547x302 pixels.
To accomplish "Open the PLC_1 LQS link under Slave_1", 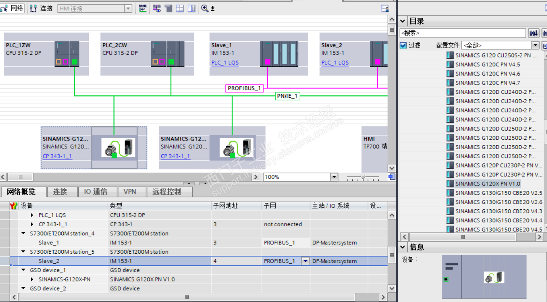I will click(x=225, y=63).
